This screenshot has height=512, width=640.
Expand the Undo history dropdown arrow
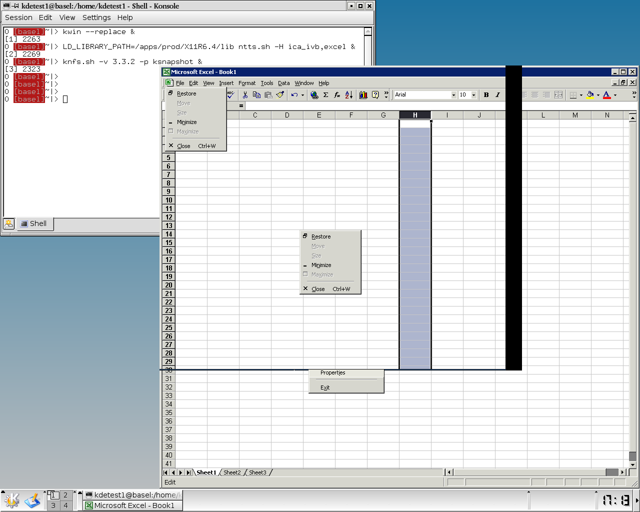(302, 95)
